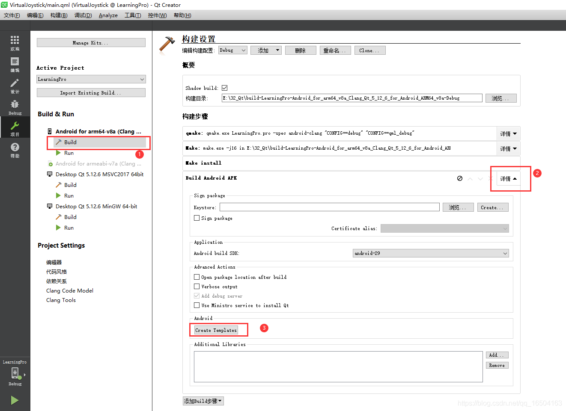Click the keystore Create... button
The width and height of the screenshot is (566, 411).
(493, 207)
